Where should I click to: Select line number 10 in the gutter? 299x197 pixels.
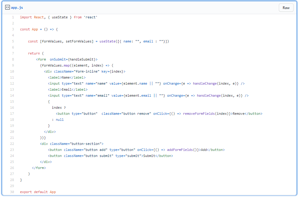pos(12,71)
